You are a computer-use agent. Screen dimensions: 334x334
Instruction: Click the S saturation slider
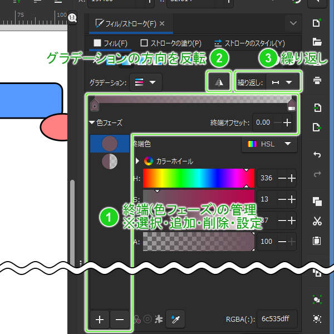pos(199,198)
